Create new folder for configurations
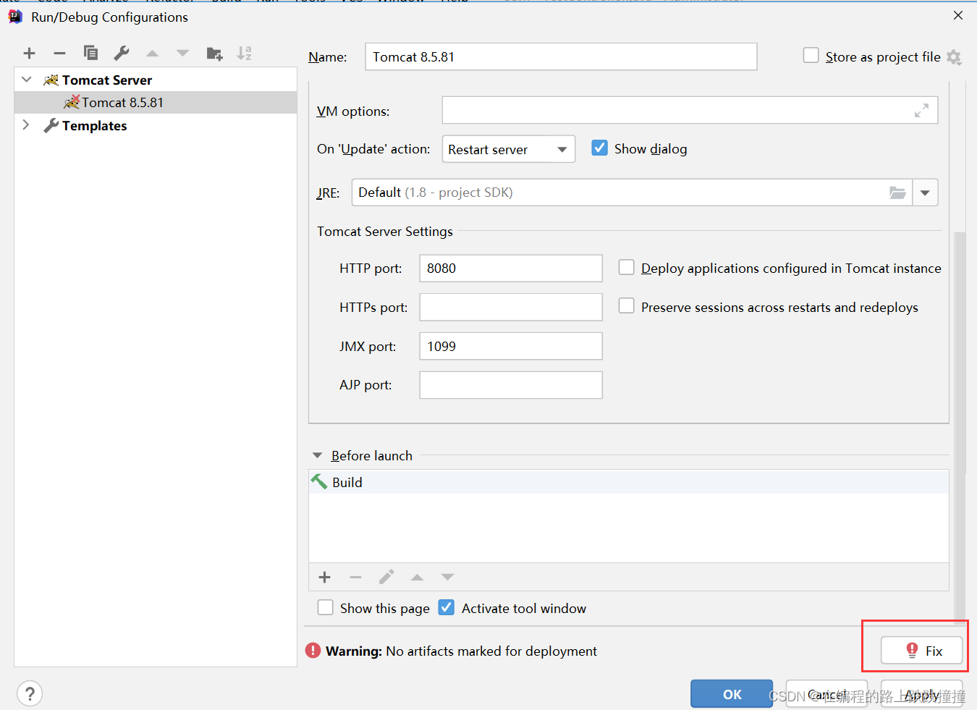977x710 pixels. coord(214,53)
